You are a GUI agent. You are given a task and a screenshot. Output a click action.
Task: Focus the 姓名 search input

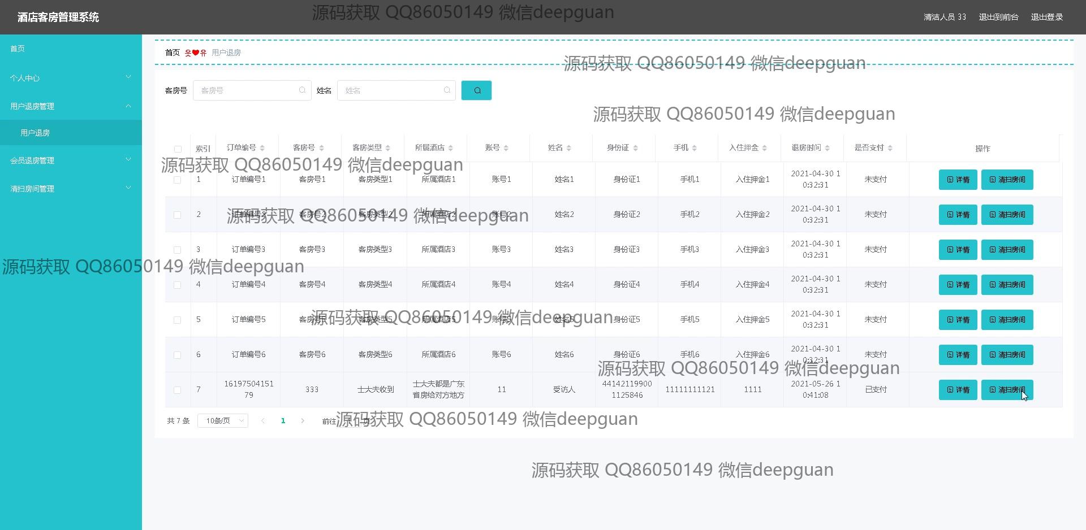pyautogui.click(x=397, y=90)
